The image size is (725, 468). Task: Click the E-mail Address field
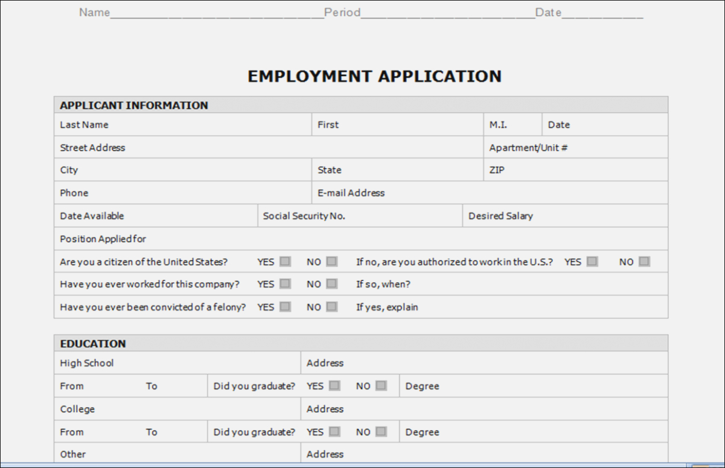tap(490, 192)
